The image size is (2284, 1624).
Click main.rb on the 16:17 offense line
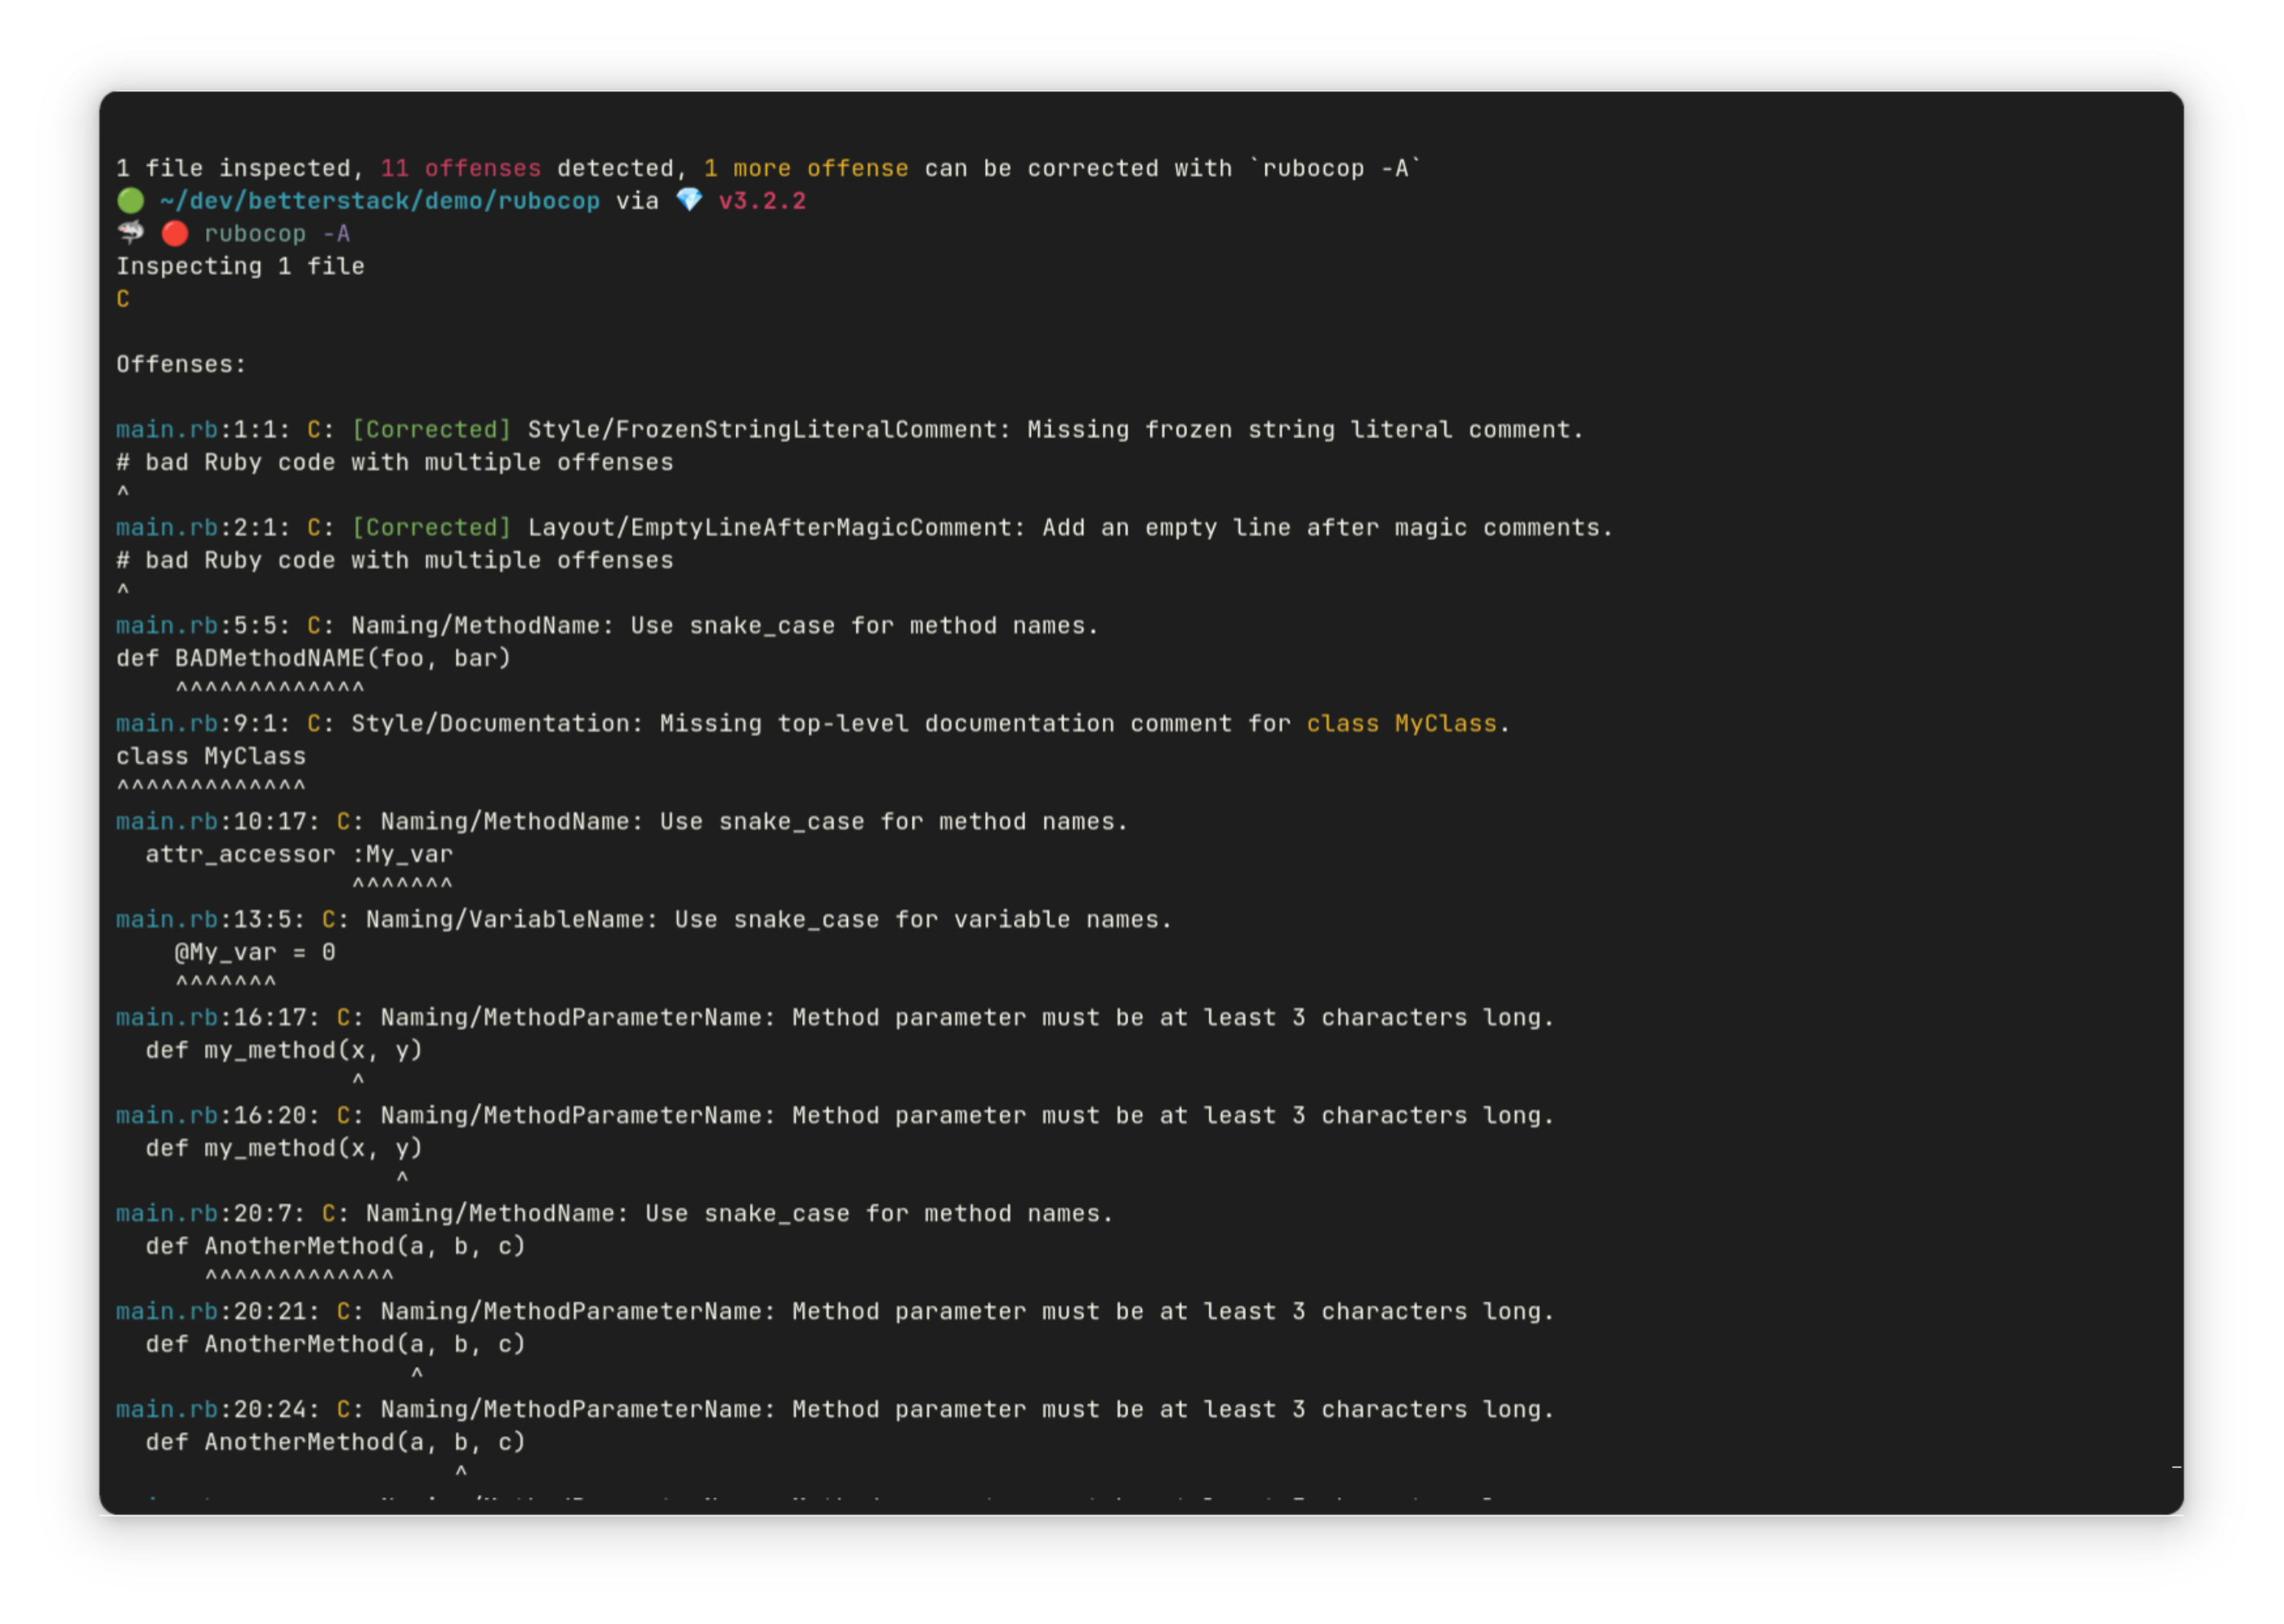click(167, 1018)
